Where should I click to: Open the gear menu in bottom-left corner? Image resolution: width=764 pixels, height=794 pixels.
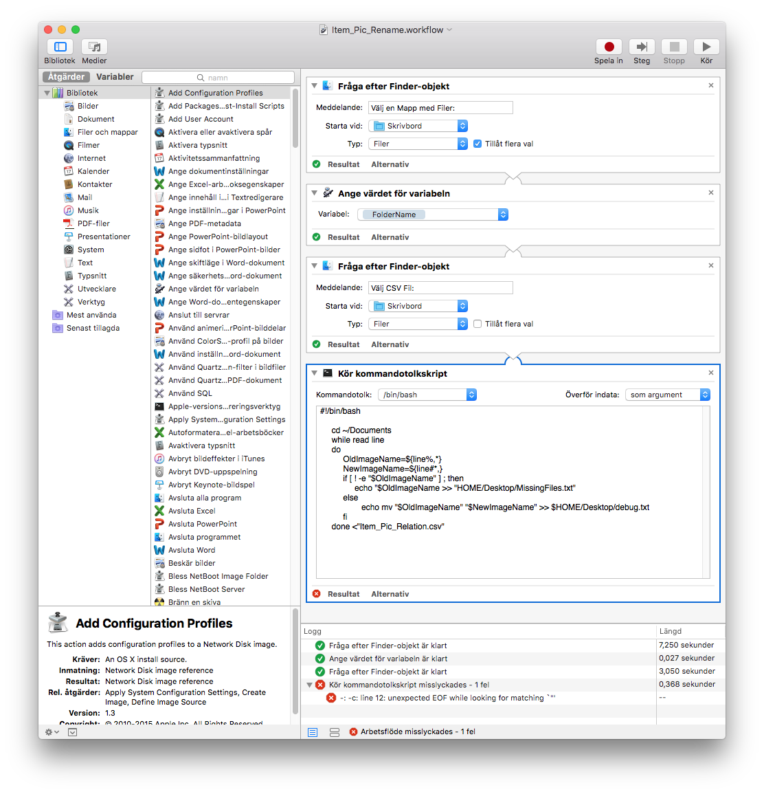click(52, 731)
